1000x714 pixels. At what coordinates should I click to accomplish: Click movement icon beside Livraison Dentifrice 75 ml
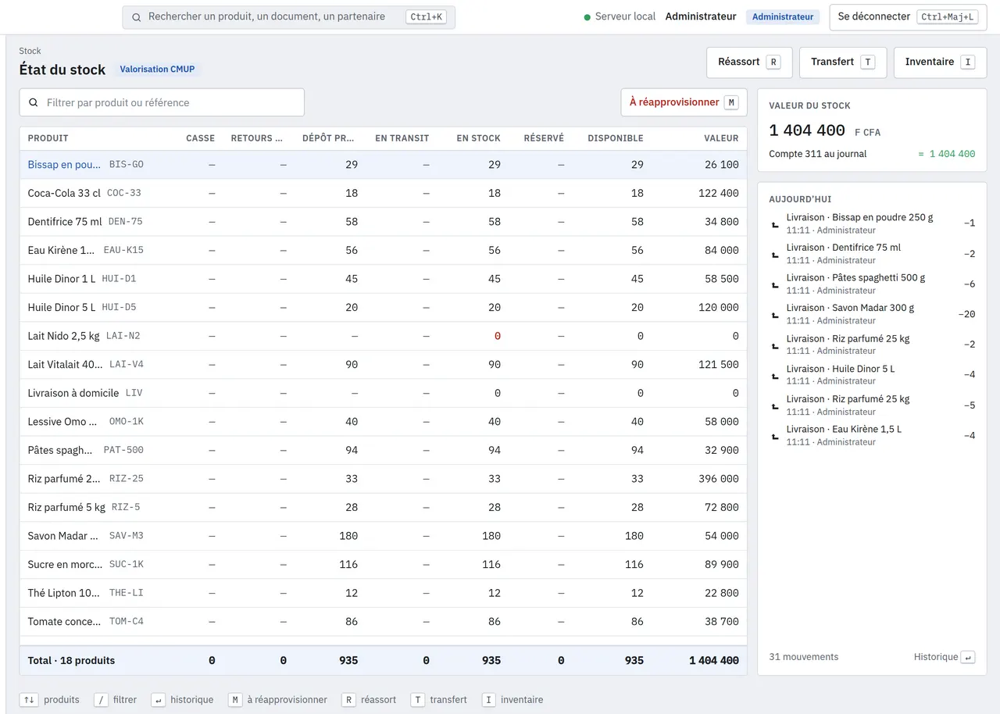click(775, 254)
